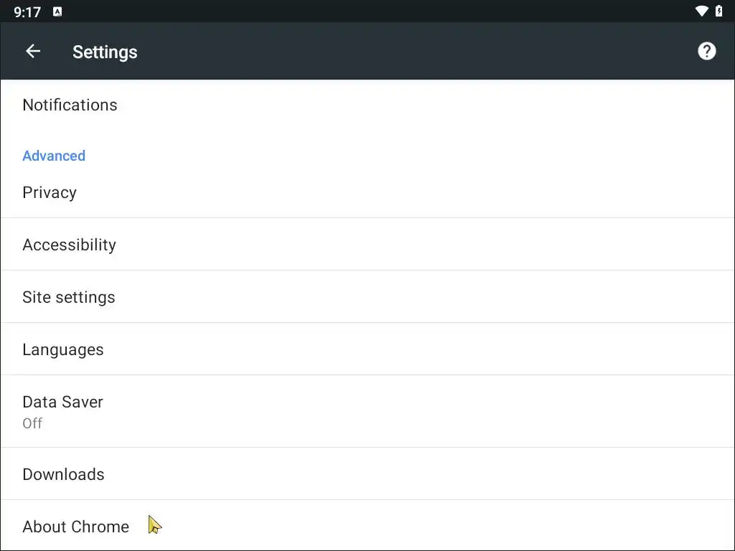Open the help and feedback icon
735x551 pixels.
[706, 51]
